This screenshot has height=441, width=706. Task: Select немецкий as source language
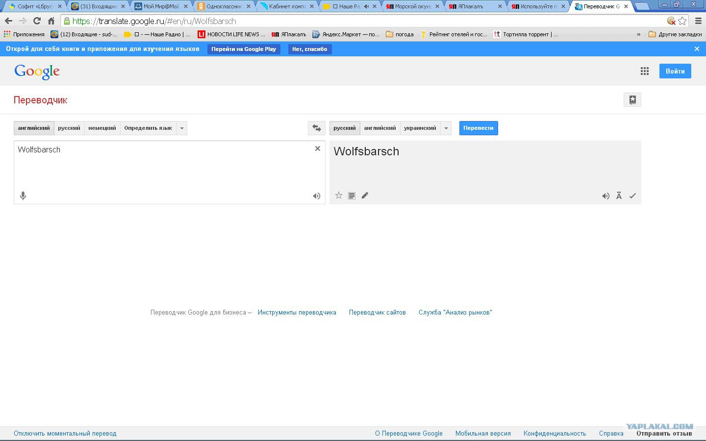[102, 128]
